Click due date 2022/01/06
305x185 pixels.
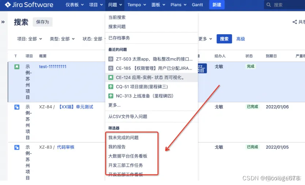(x=277, y=107)
